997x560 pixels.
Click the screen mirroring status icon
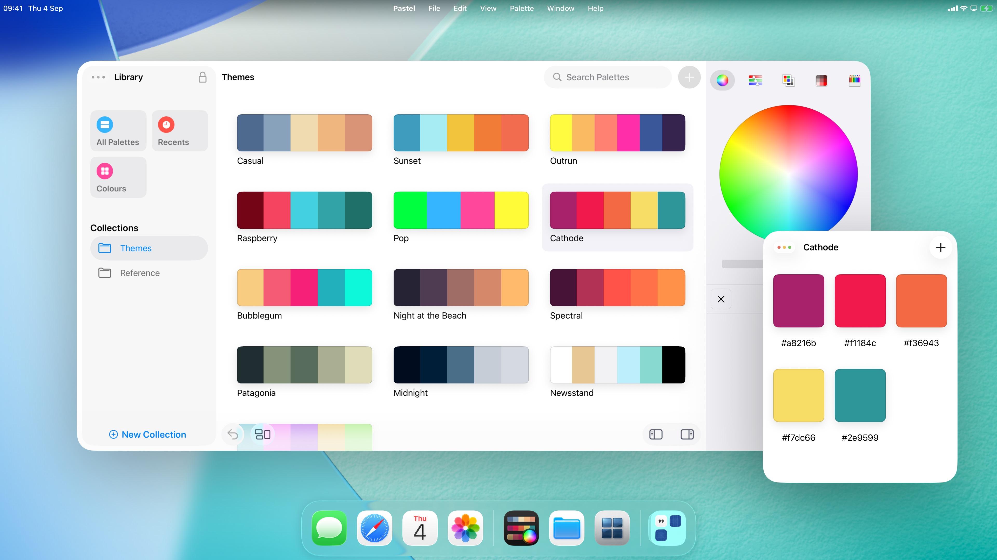(x=974, y=8)
